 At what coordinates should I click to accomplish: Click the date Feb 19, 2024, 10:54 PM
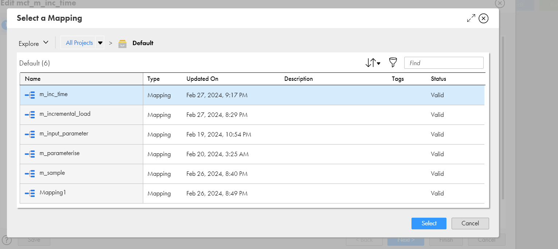(x=219, y=134)
